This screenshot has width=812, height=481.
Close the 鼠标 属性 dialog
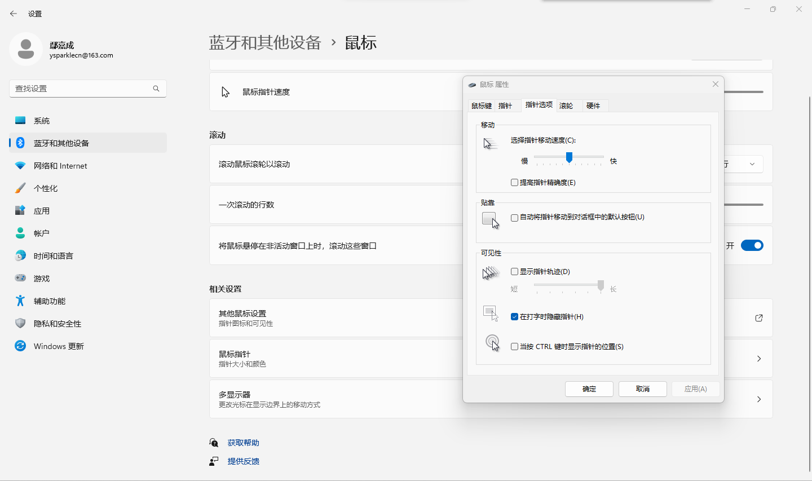tap(716, 84)
